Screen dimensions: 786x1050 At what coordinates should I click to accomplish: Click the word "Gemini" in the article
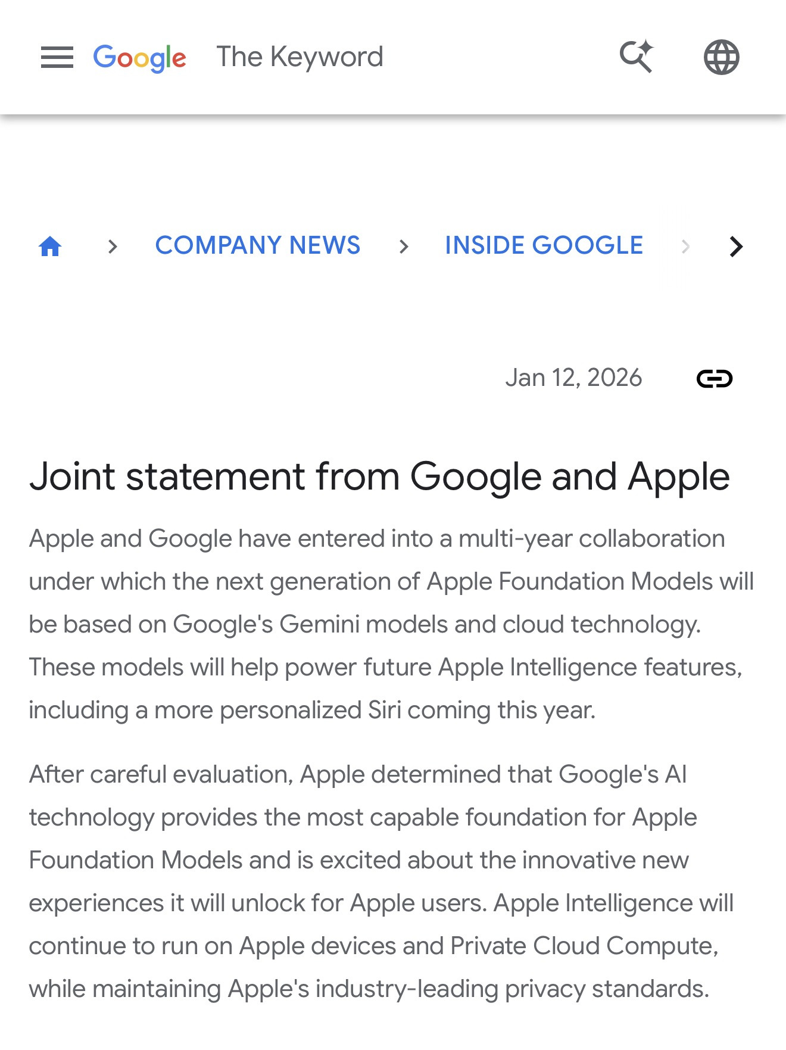pyautogui.click(x=319, y=624)
